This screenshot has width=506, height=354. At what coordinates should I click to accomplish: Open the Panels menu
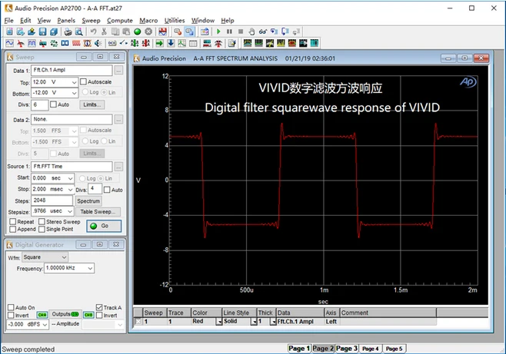[x=66, y=20]
